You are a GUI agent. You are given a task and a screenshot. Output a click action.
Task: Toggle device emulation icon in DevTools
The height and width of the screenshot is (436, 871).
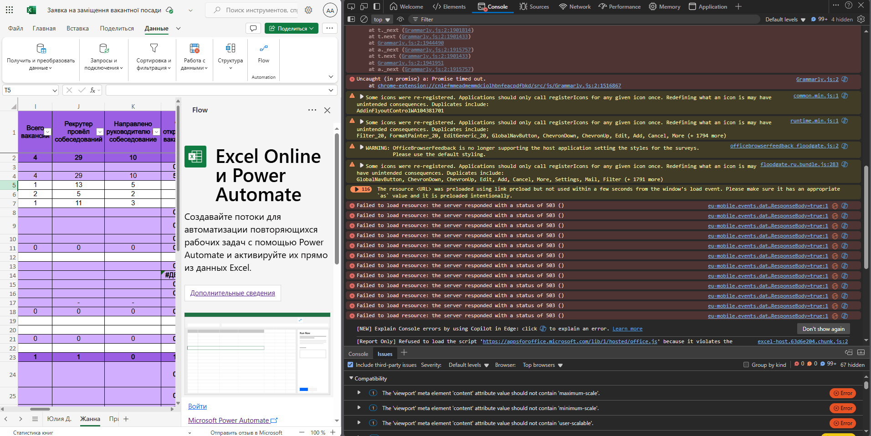point(364,6)
